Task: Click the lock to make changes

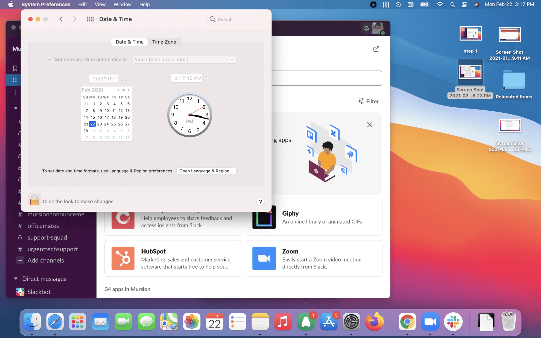Action: 34,200
